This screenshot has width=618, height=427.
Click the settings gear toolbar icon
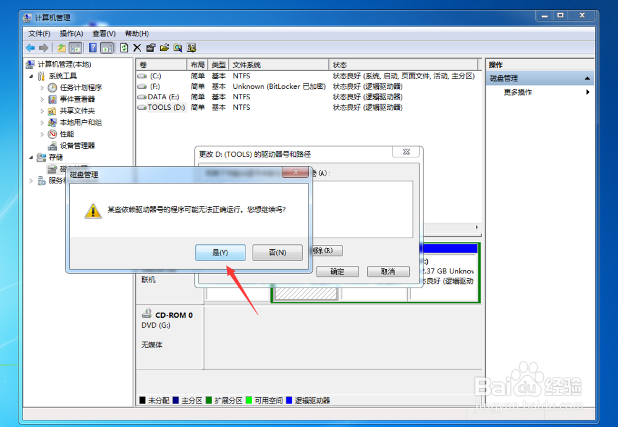pyautogui.click(x=192, y=48)
